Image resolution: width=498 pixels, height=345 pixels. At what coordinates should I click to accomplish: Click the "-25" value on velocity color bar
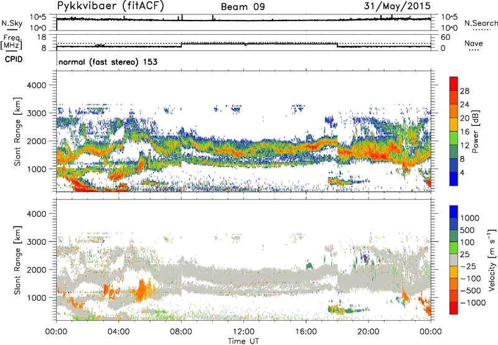point(468,267)
